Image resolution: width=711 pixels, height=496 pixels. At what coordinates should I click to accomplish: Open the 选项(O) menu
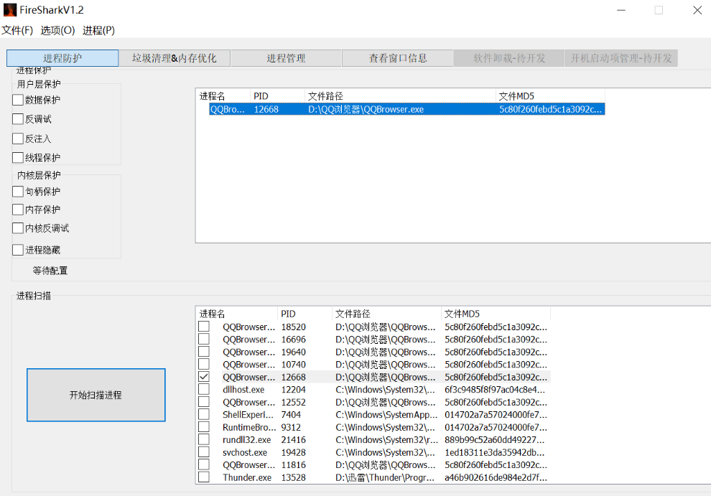coord(57,30)
